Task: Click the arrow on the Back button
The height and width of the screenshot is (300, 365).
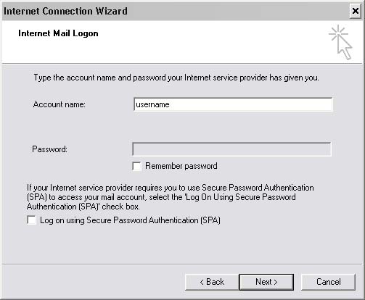Action: pyautogui.click(x=202, y=282)
